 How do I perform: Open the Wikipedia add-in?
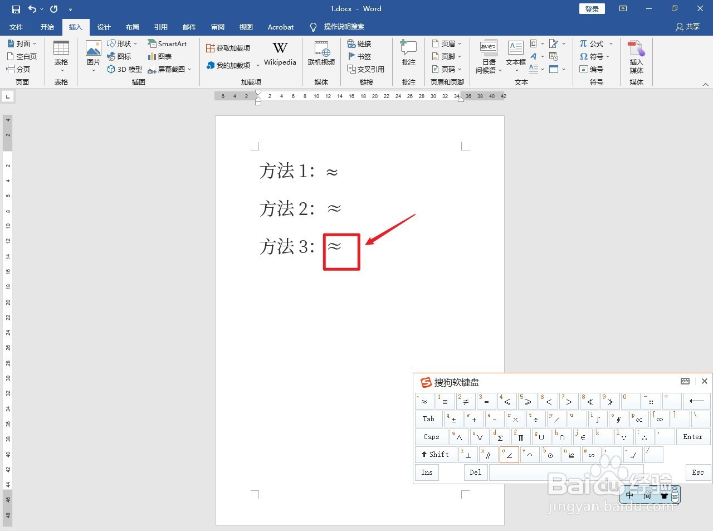click(x=280, y=54)
